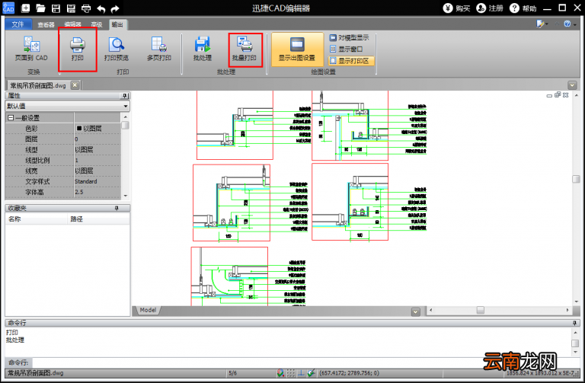Image resolution: width=585 pixels, height=383 pixels.
Task: Click the document tabs list dropdown arrow
Action: coord(572,85)
